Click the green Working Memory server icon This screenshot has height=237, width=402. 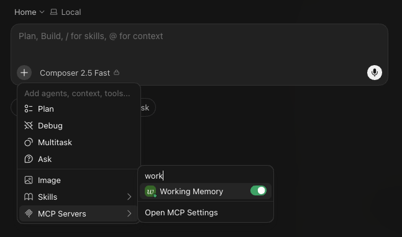click(150, 192)
